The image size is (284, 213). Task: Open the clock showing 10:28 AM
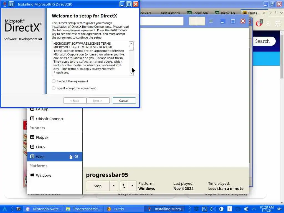coord(267,209)
